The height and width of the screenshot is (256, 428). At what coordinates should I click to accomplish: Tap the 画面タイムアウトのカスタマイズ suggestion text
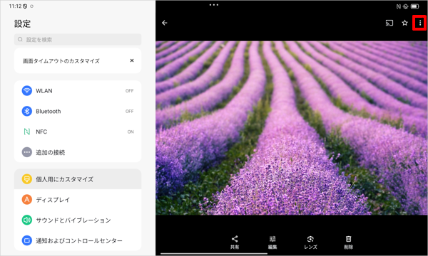[x=61, y=61]
